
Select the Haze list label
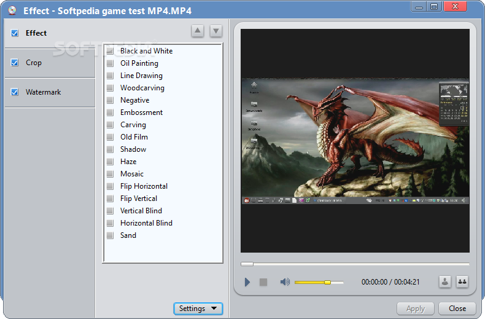point(128,162)
